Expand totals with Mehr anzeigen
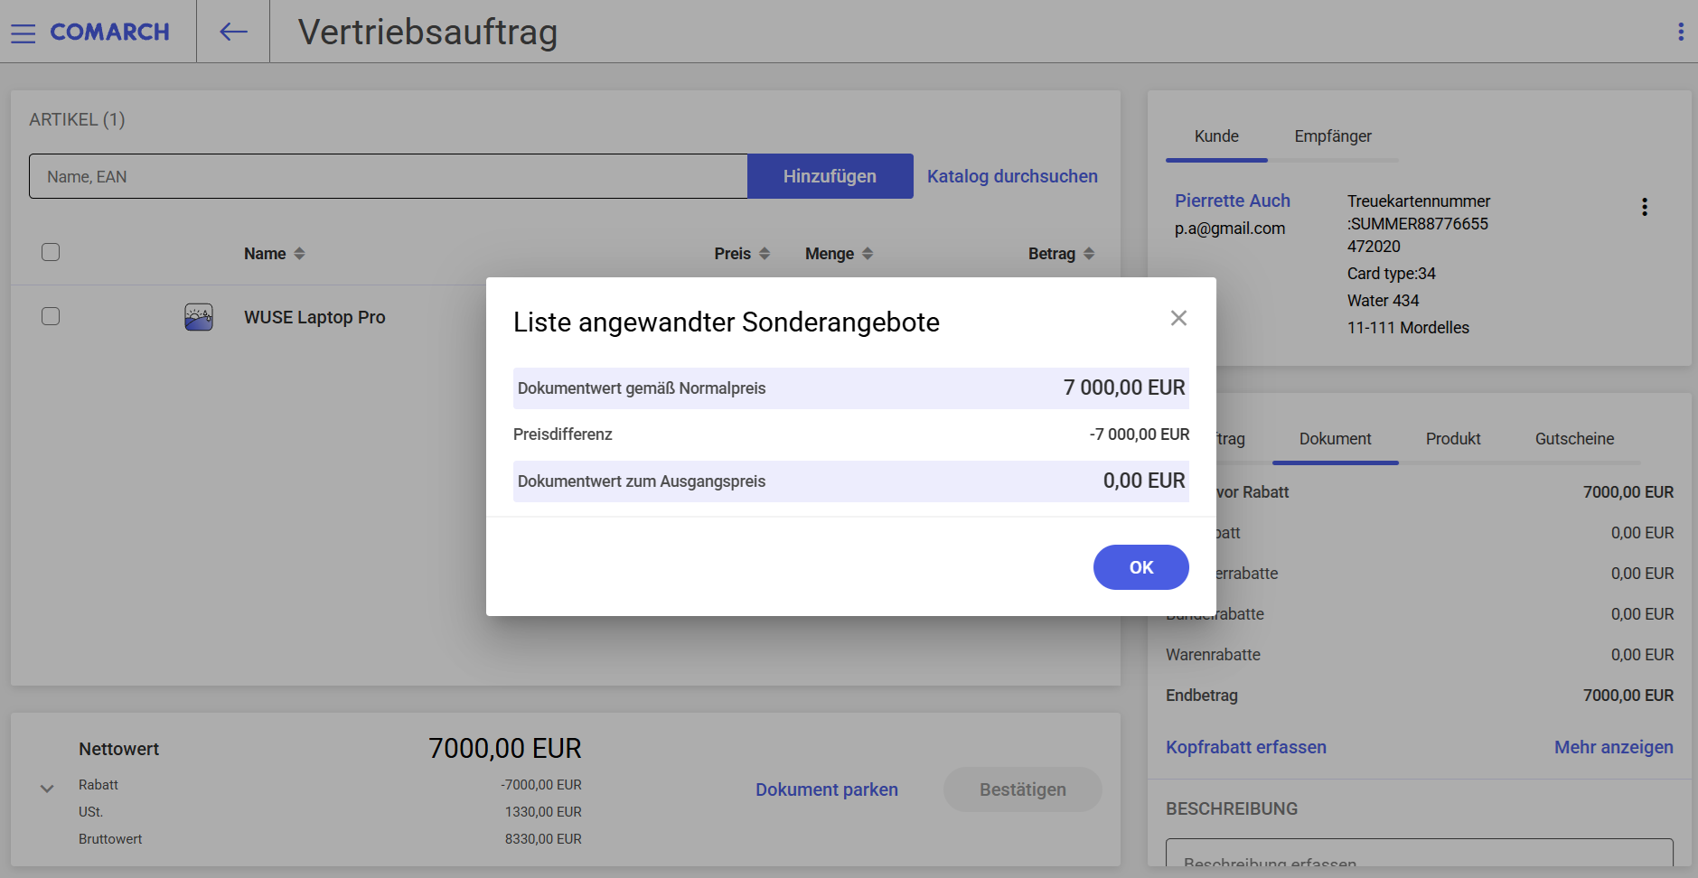 point(1614,747)
